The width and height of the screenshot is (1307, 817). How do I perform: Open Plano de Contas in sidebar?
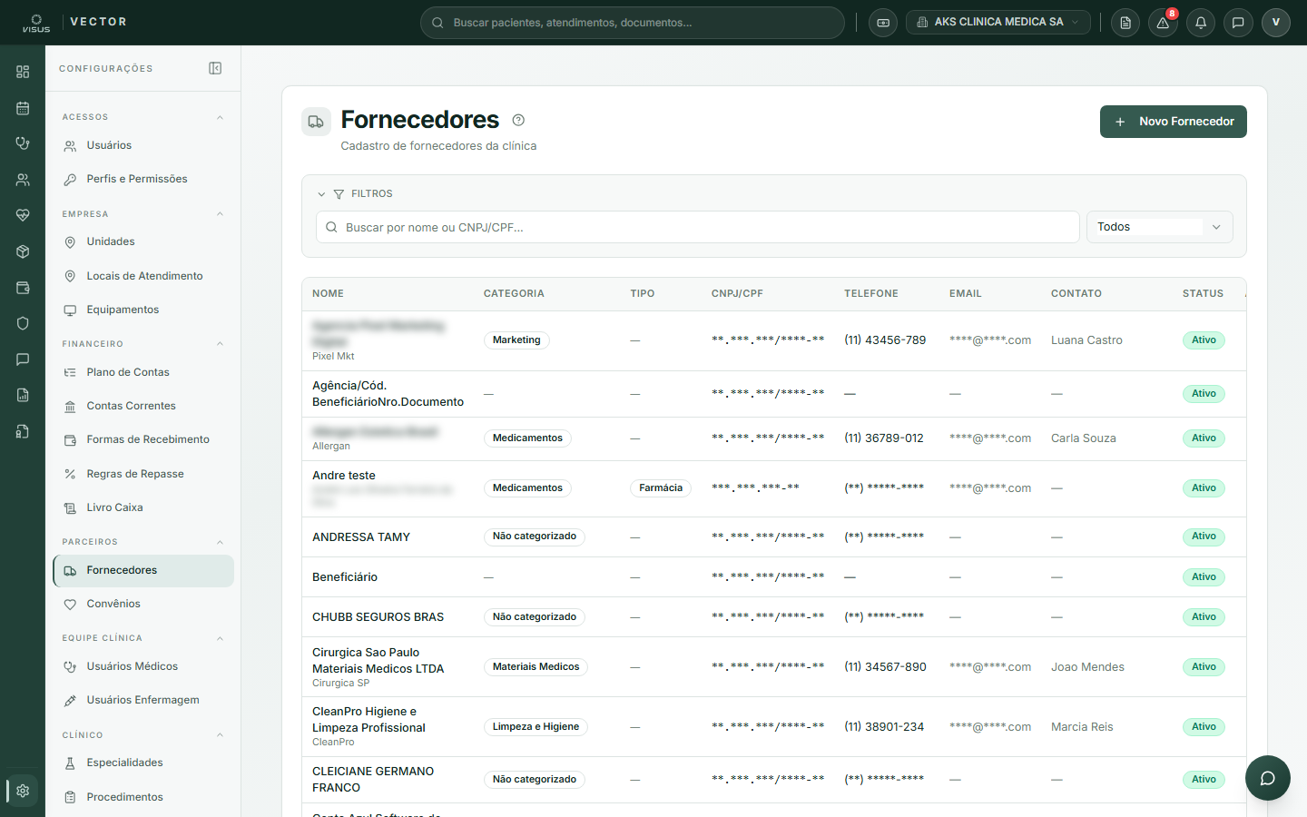pos(143,372)
